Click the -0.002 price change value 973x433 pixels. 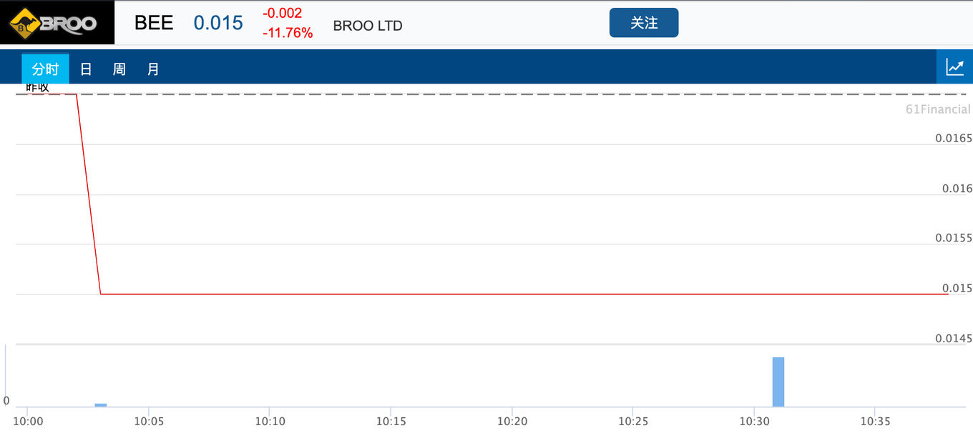tap(283, 13)
